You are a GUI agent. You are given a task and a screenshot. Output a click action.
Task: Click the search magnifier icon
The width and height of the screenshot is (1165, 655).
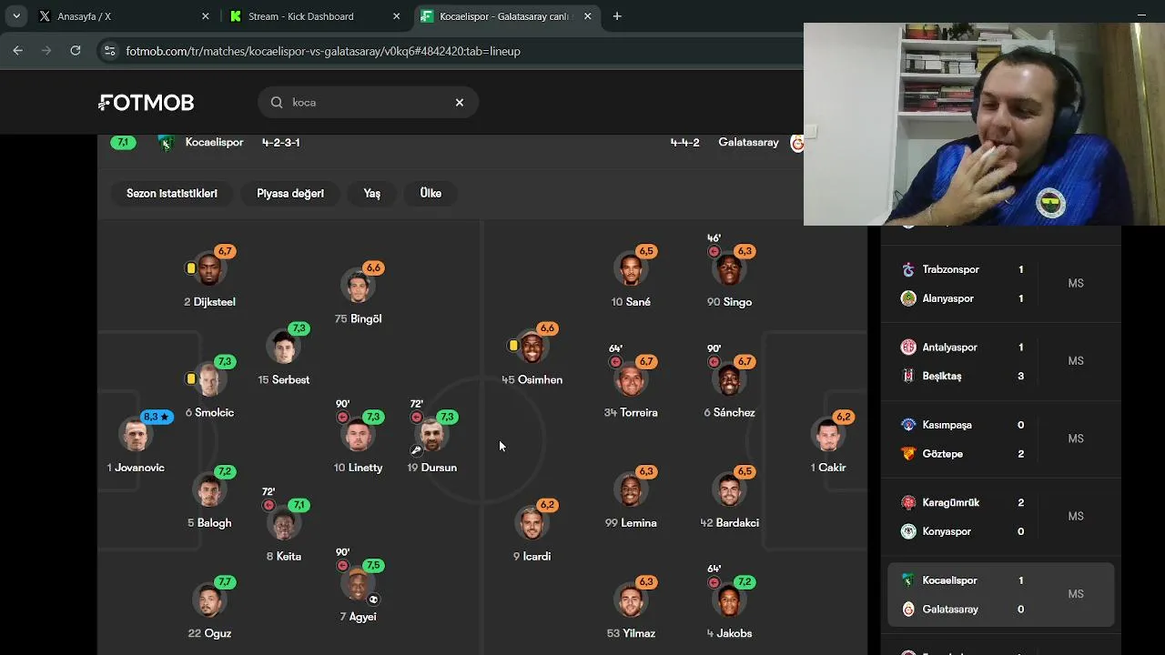click(277, 103)
